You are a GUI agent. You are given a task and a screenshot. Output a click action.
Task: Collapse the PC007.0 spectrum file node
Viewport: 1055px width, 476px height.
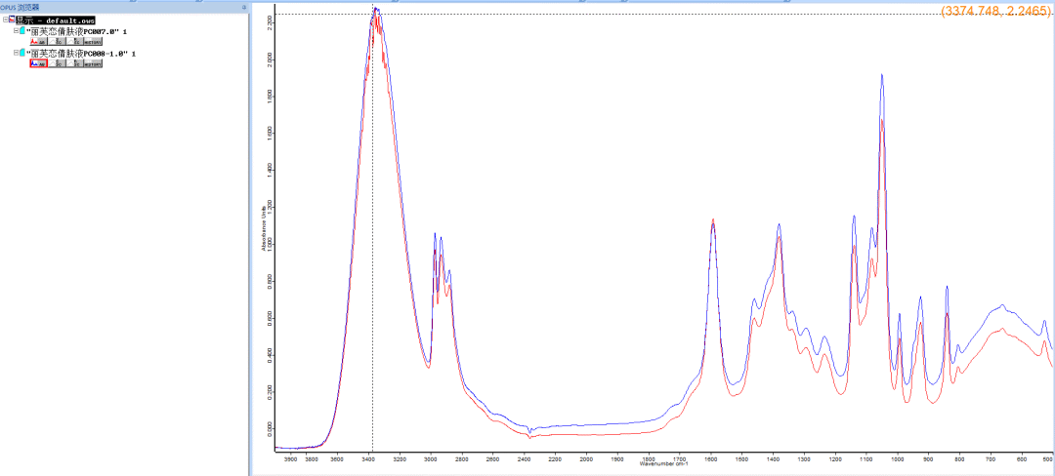(x=17, y=31)
